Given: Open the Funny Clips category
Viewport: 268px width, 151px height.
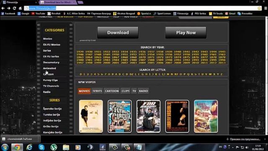Looking at the screenshot, I should coord(50,80).
